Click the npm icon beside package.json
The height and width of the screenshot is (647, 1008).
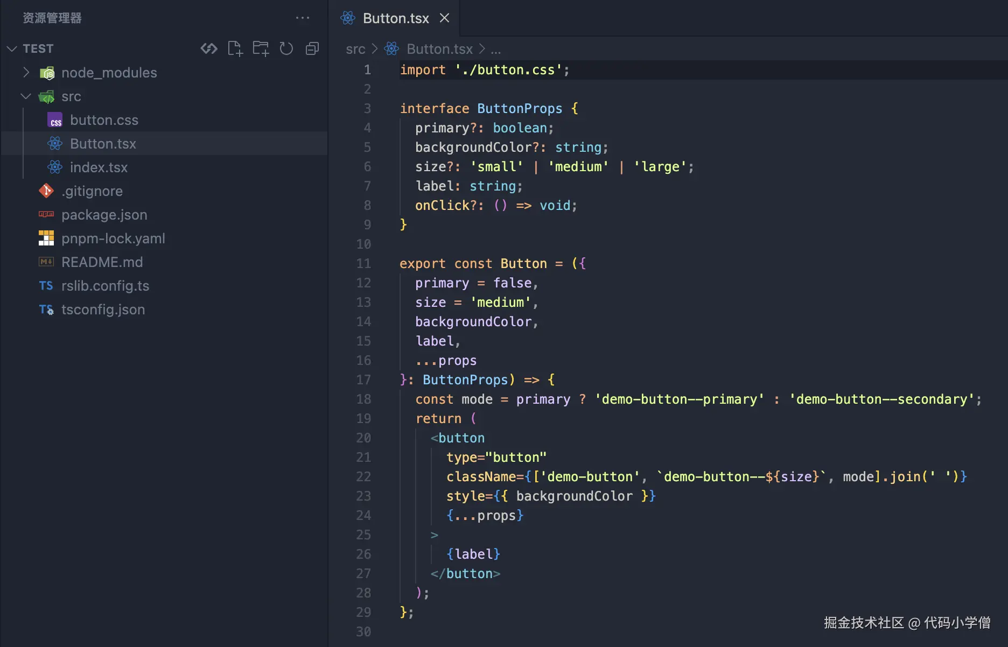pyautogui.click(x=46, y=214)
